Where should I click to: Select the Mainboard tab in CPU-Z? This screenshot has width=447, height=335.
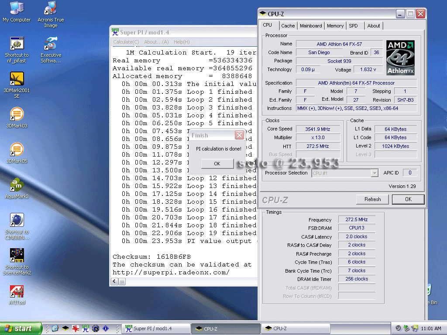311,26
